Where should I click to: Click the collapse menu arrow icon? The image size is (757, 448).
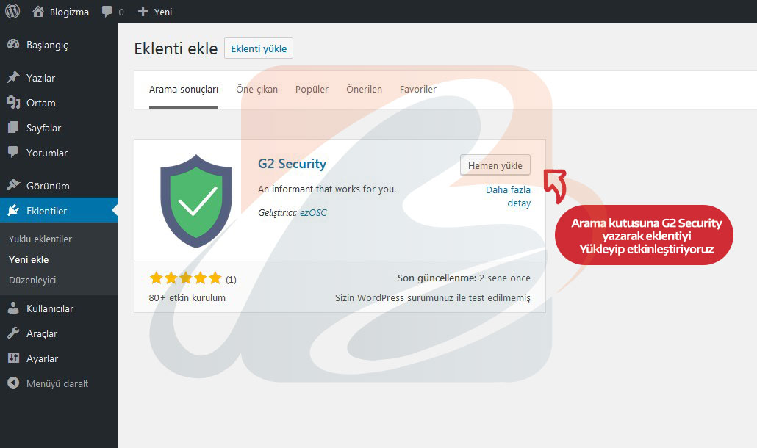pos(13,383)
